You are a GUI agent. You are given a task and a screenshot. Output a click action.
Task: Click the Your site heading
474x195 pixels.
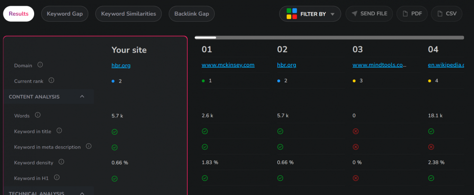point(129,50)
